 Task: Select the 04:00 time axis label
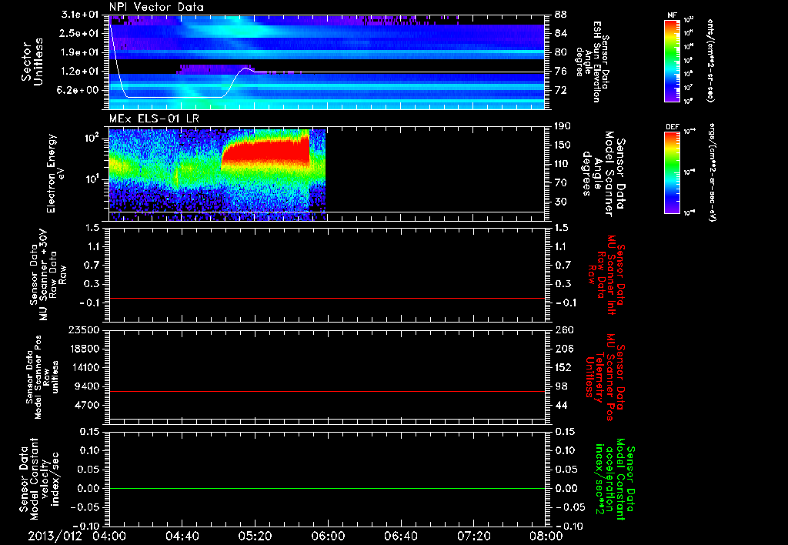[109, 536]
